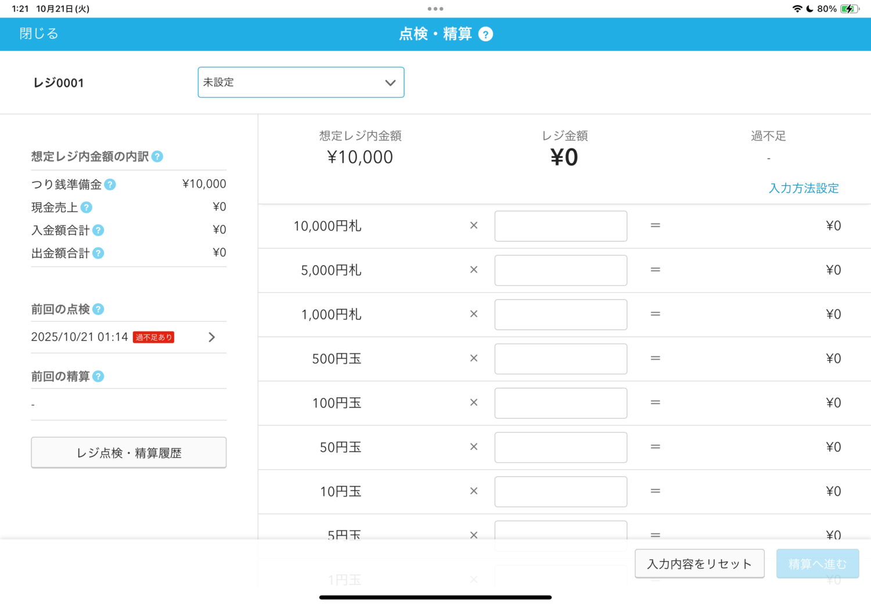Image resolution: width=871 pixels, height=605 pixels.
Task: Click the つり銭準備金 help icon
Action: (110, 185)
